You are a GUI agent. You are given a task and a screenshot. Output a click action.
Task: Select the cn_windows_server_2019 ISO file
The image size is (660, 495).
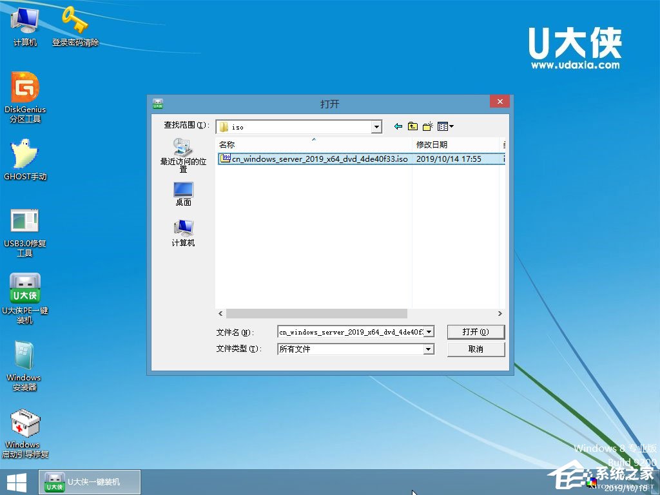click(316, 159)
